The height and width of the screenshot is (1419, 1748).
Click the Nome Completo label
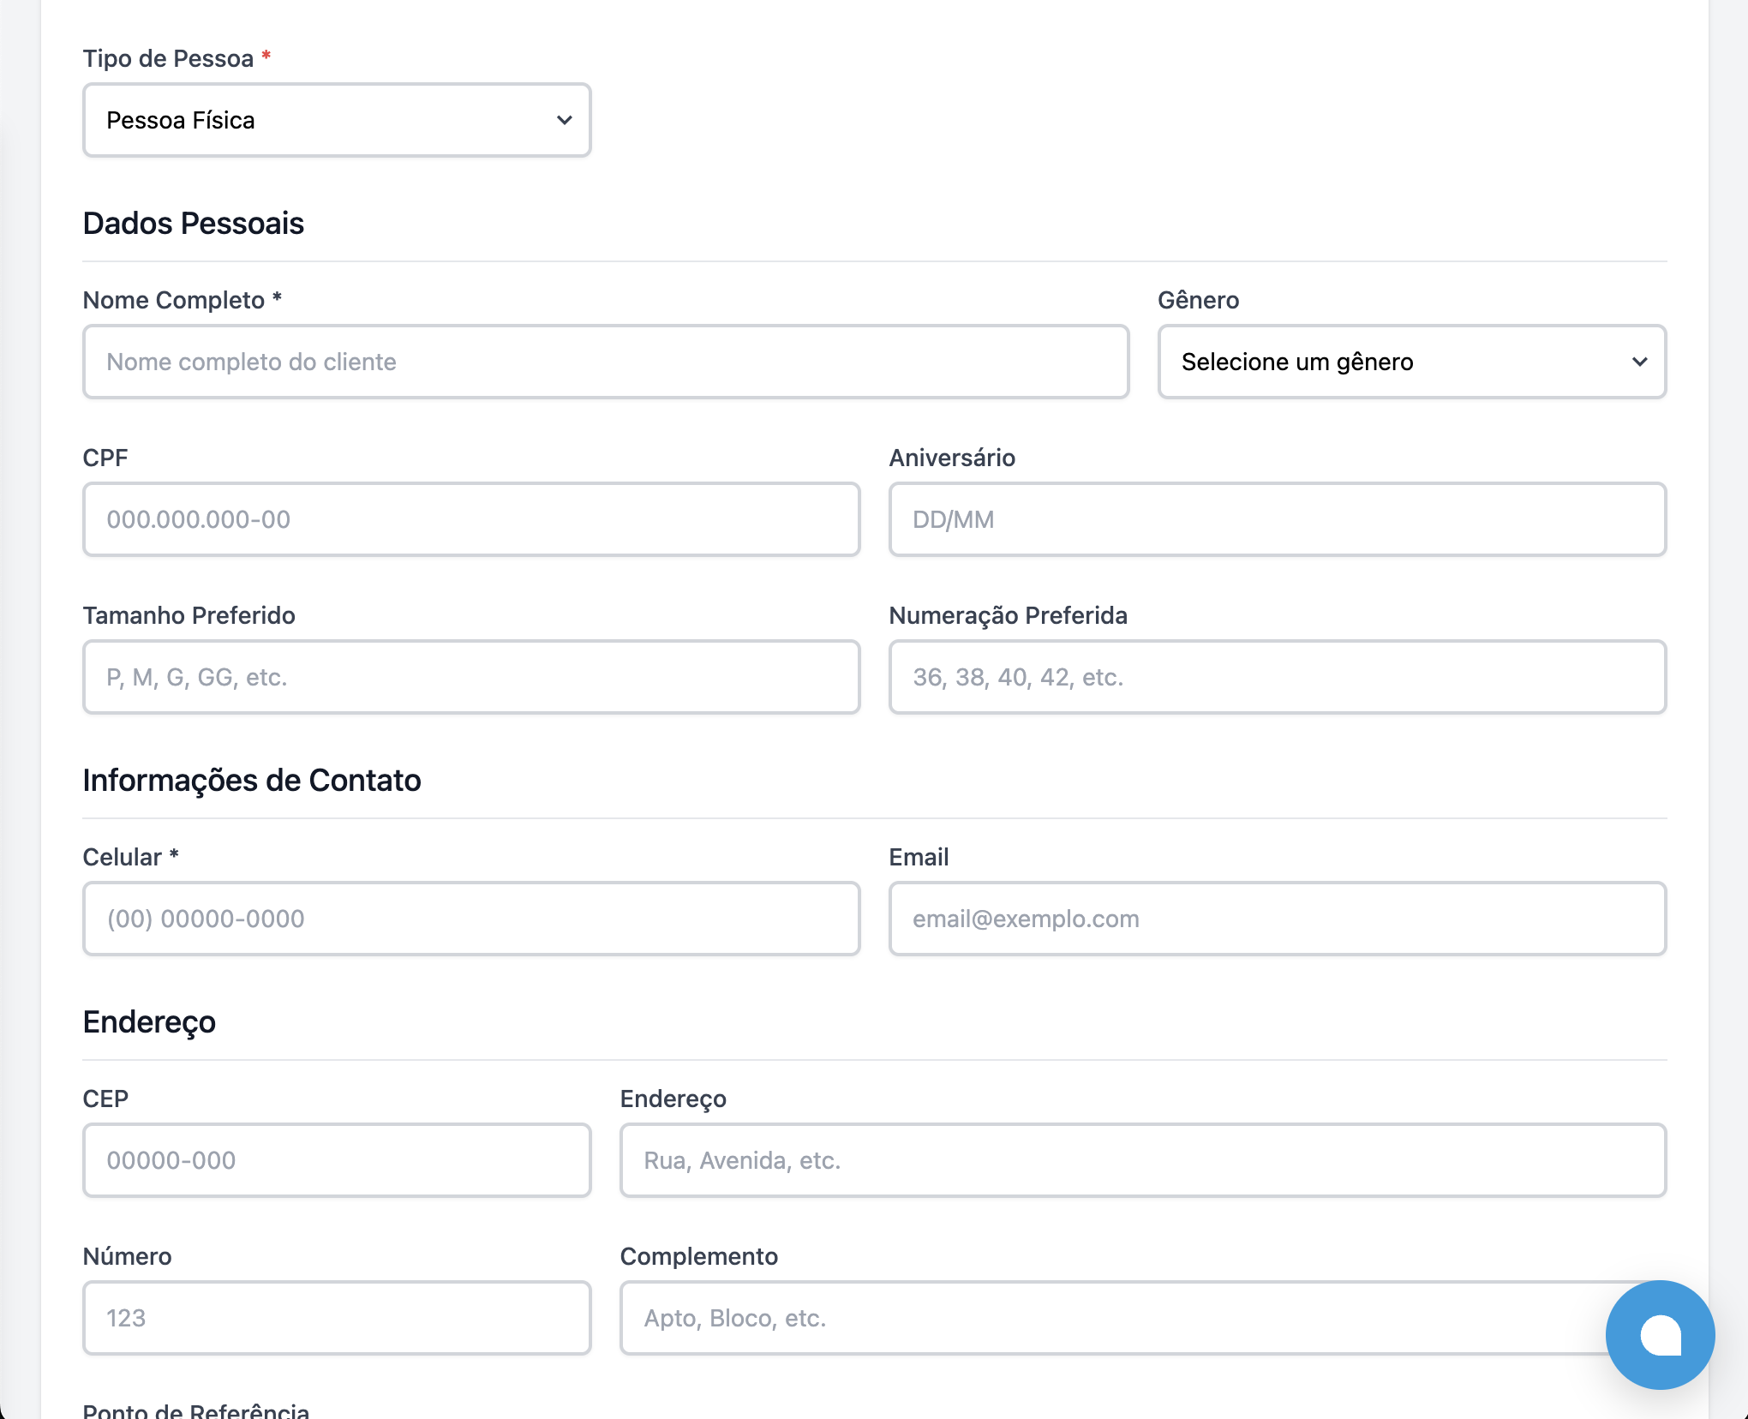pyautogui.click(x=174, y=300)
